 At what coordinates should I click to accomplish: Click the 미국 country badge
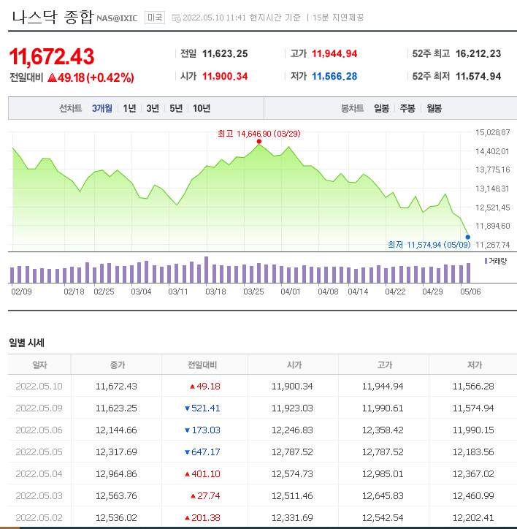[155, 18]
